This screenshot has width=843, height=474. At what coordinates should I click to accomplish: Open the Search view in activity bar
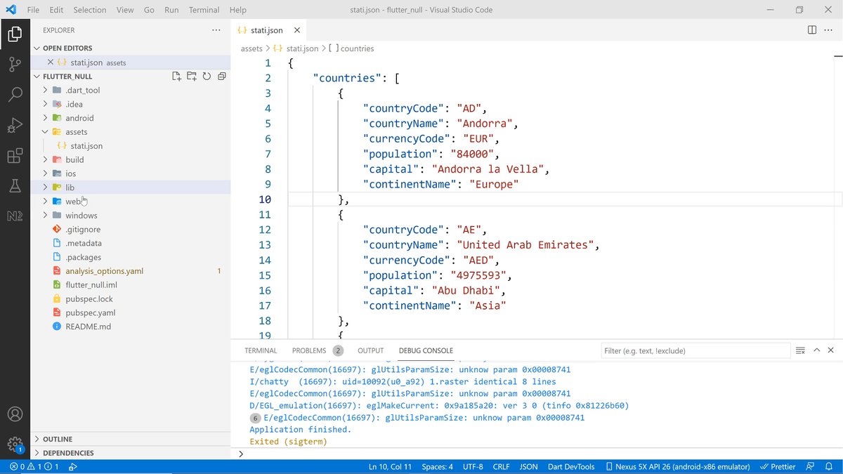pos(15,95)
